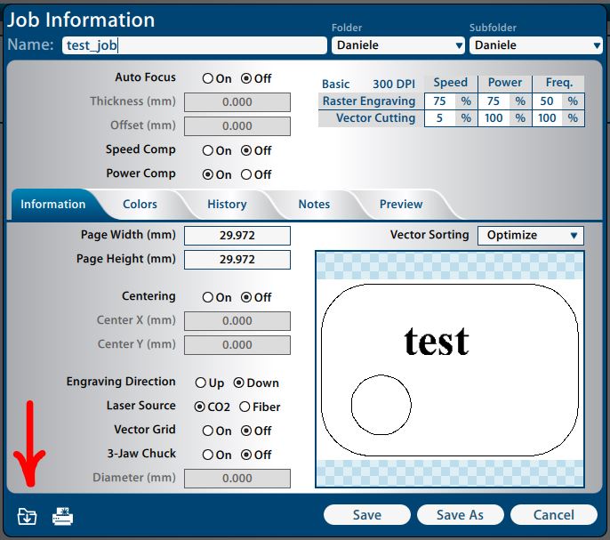Enable Centering with the On option
Viewport: 610px width, 540px height.
click(x=208, y=297)
